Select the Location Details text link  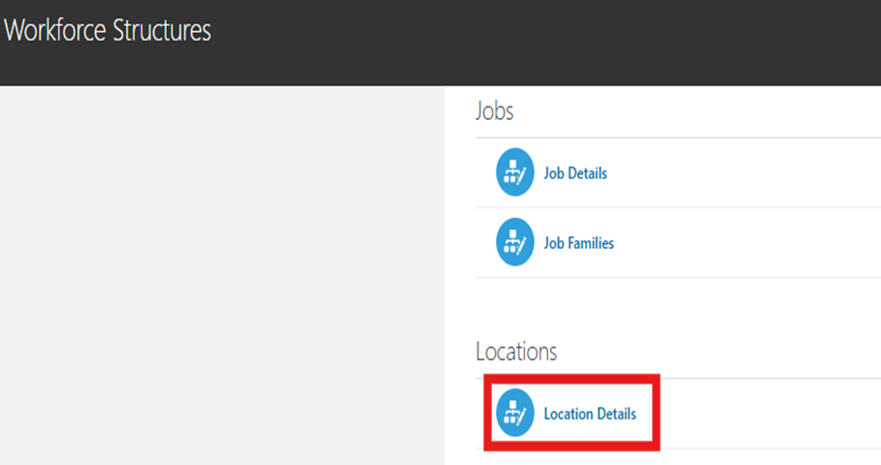[x=590, y=414]
